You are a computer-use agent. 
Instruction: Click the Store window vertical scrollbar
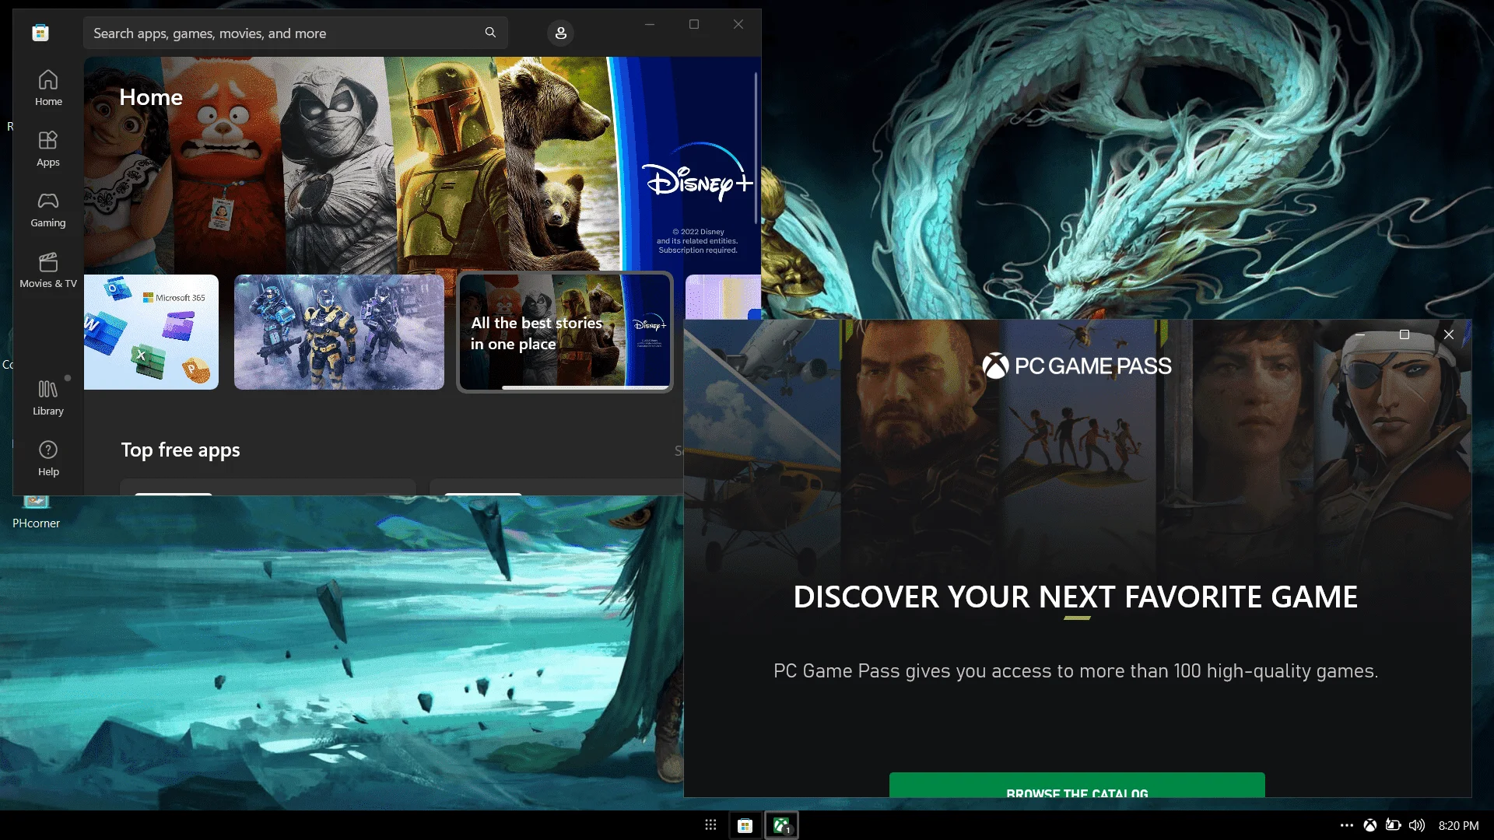coord(756,147)
